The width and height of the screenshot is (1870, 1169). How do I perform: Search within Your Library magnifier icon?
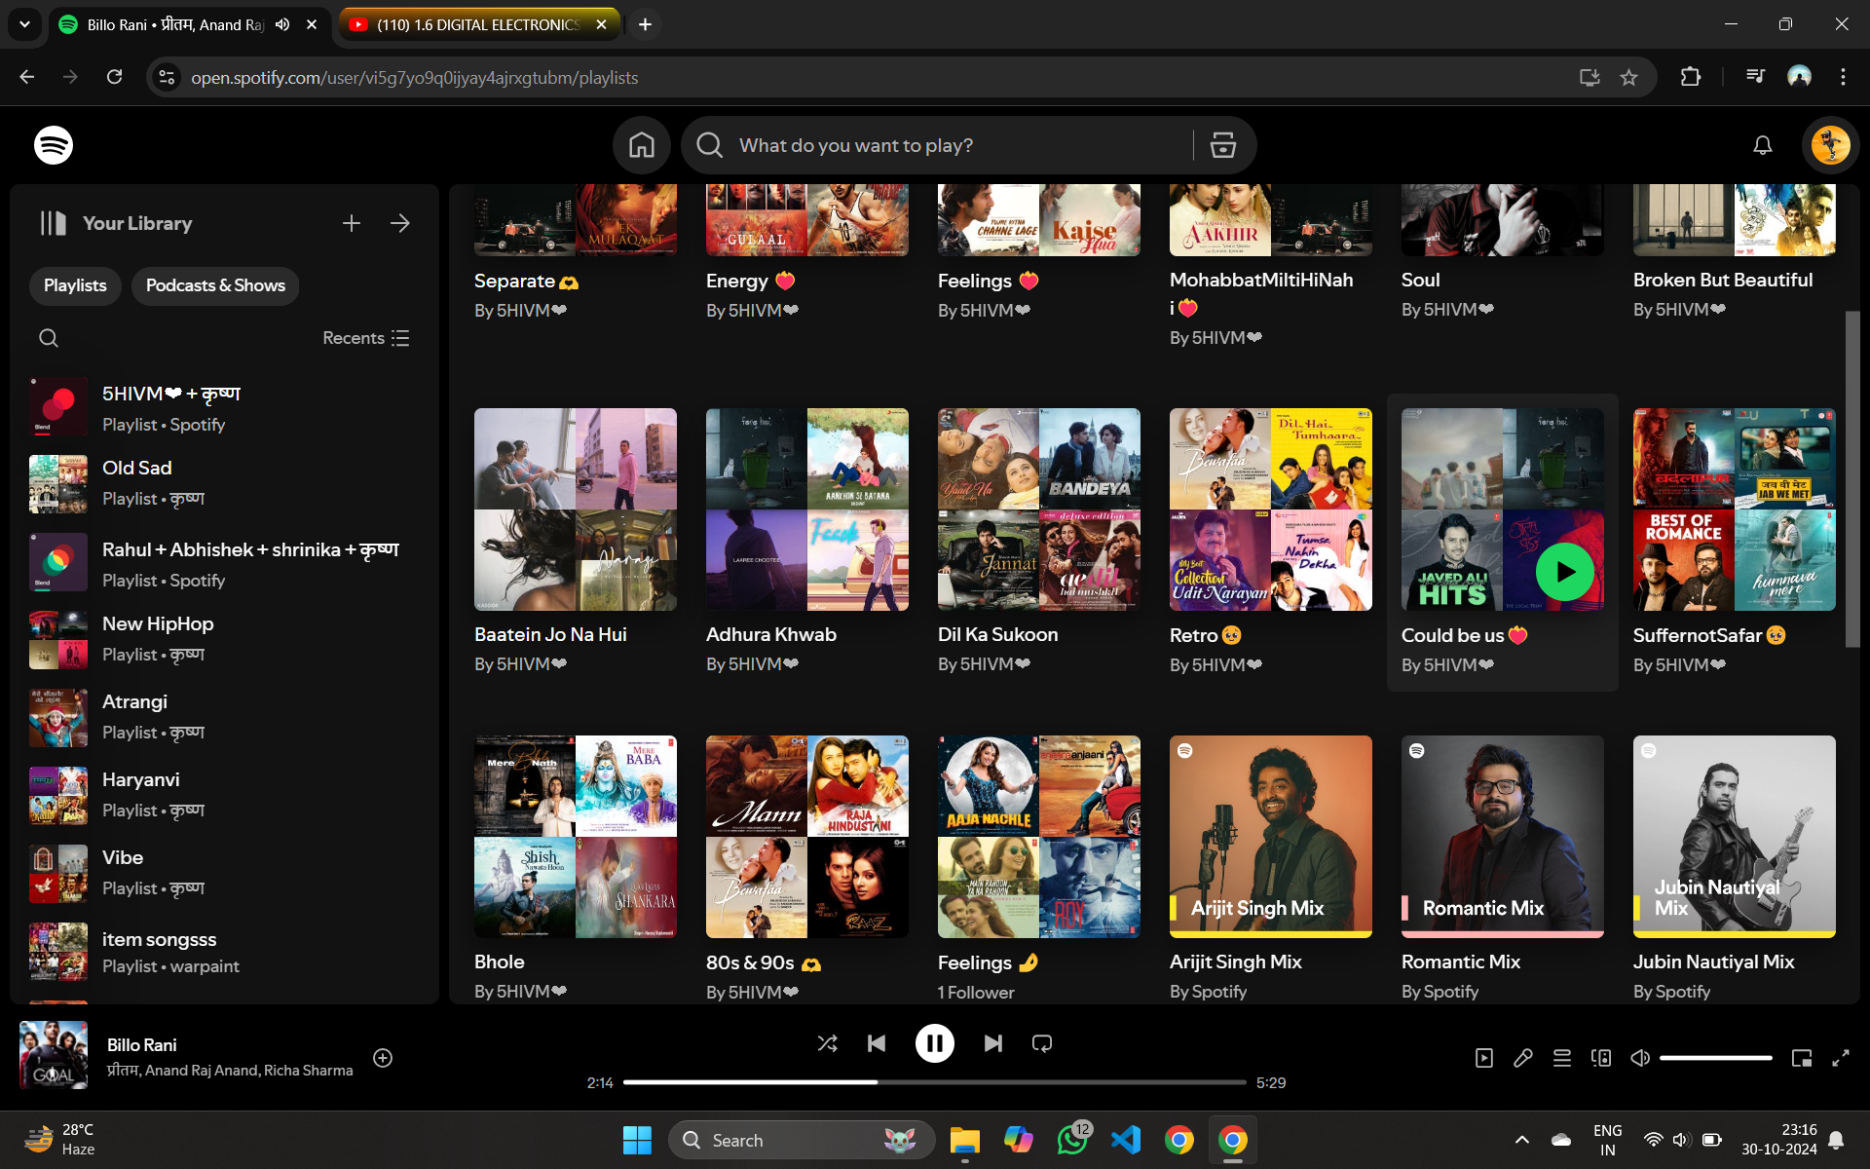tap(49, 338)
